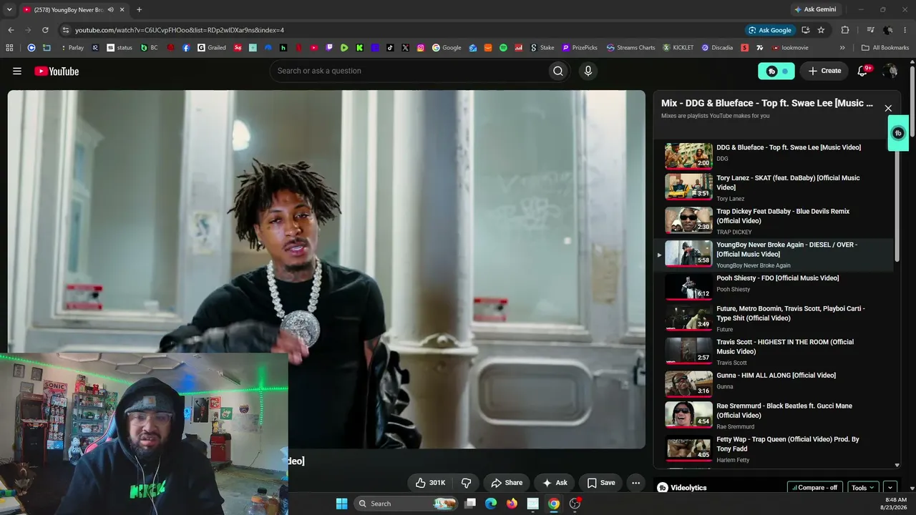
Task: Open the Kick bookmark icon
Action: tap(359, 48)
